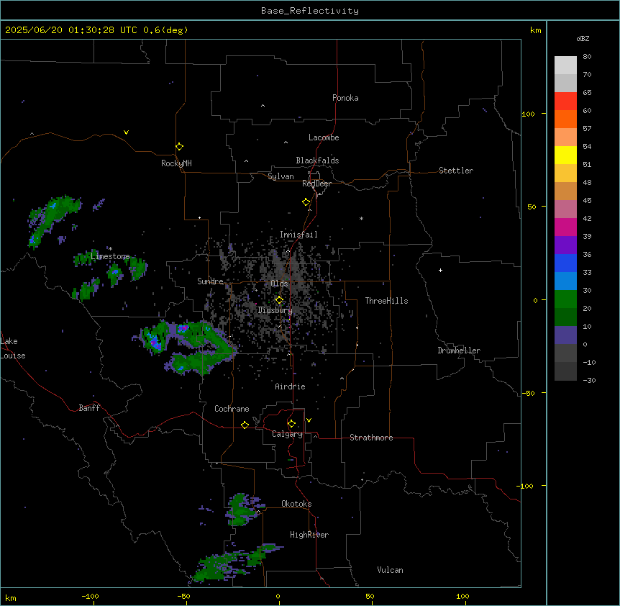Viewport: 620px width, 606px height.
Task: Click the Stettler town label
Action: pyautogui.click(x=456, y=171)
